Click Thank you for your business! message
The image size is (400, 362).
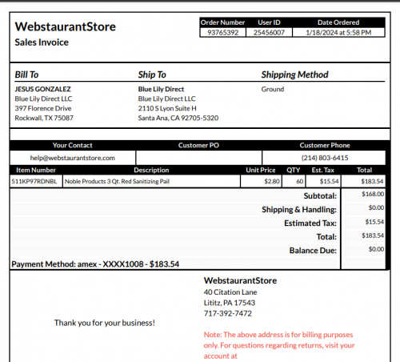pyautogui.click(x=105, y=323)
